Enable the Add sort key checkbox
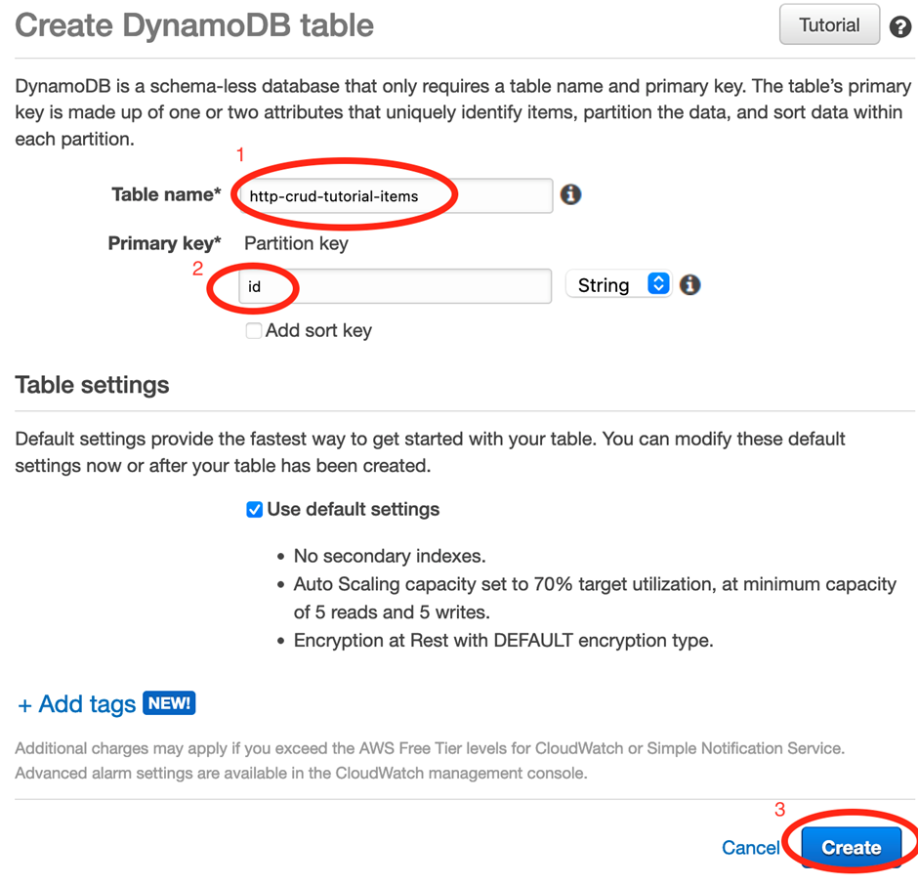The width and height of the screenshot is (918, 885). 254,331
